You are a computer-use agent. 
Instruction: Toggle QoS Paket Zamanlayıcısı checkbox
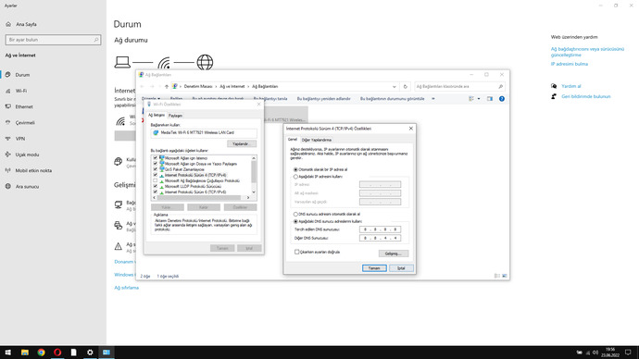(x=156, y=169)
